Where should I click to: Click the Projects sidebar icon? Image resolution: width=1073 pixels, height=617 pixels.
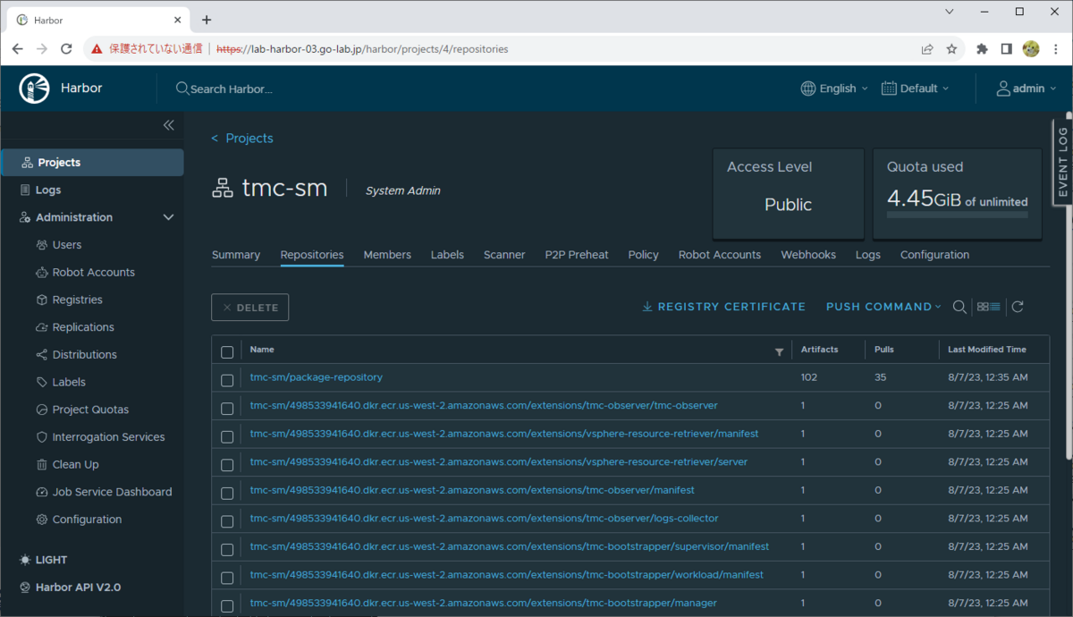[27, 163]
